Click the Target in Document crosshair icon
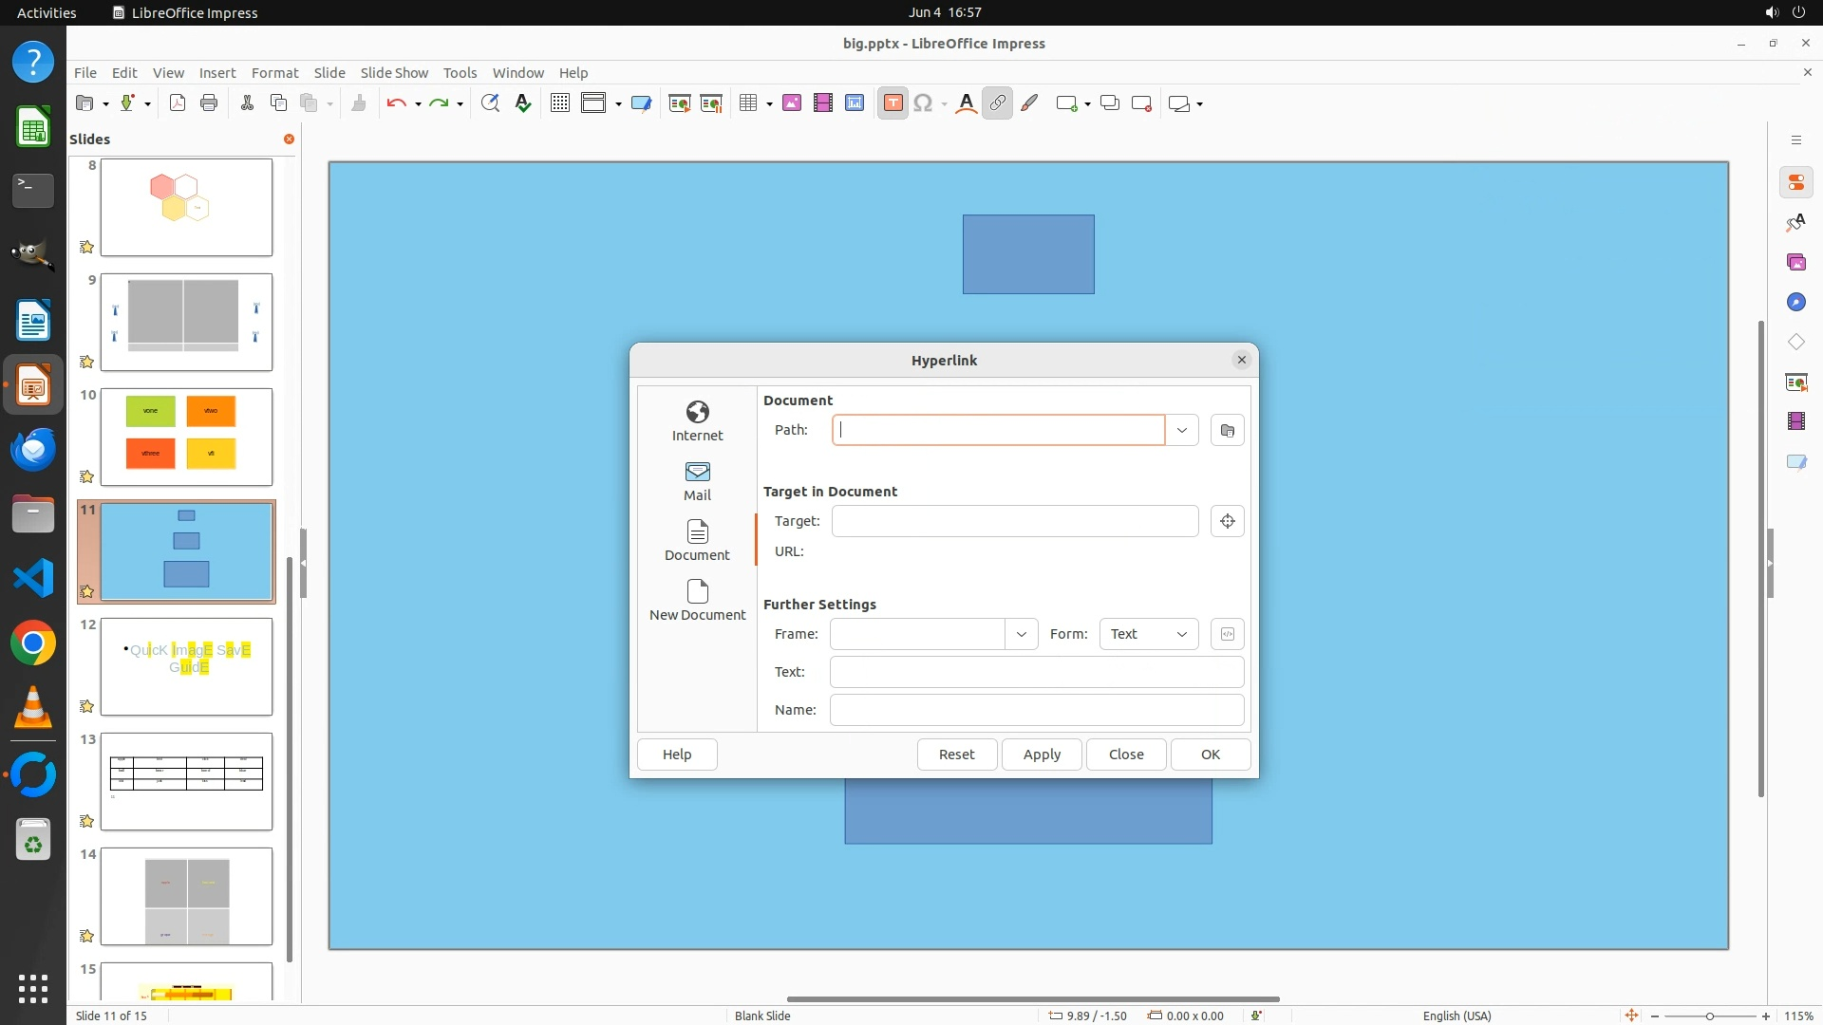 pos(1227,521)
